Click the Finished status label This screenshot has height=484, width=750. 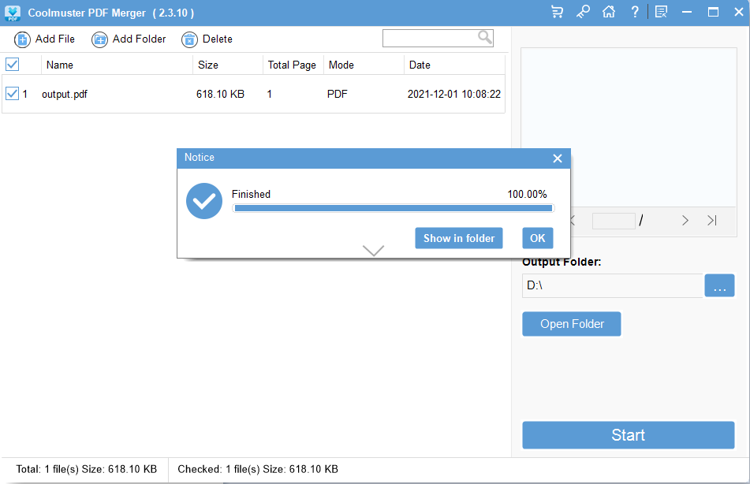click(x=251, y=194)
